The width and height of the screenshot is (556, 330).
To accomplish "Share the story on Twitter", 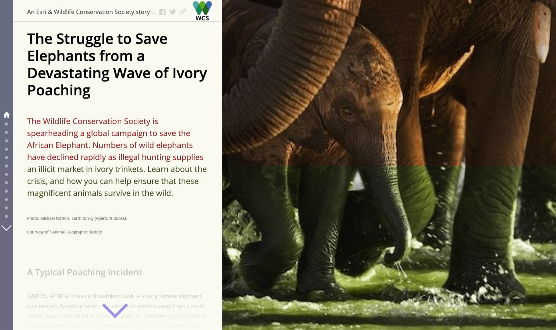I will (173, 12).
